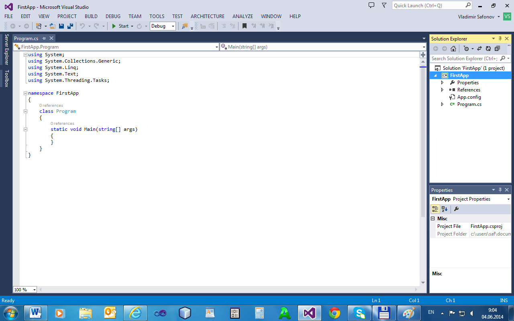Click the Solution Explorer Home icon
This screenshot has height=321, width=514.
pos(453,49)
